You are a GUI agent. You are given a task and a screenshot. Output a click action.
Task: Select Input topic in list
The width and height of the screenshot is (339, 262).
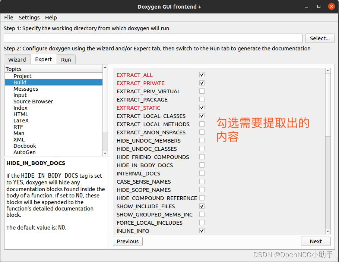pos(54,95)
